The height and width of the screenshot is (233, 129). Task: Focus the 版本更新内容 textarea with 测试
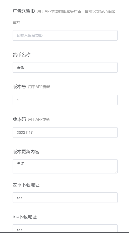click(65, 166)
